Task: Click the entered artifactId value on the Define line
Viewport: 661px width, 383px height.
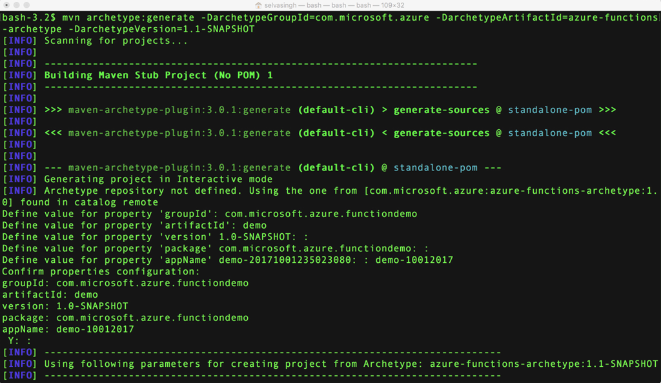Action: tap(255, 225)
